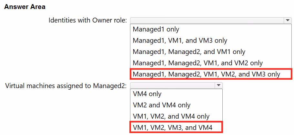Click the 'Identities with Owner role:' label
The height and width of the screenshot is (135, 294).
[88, 20]
